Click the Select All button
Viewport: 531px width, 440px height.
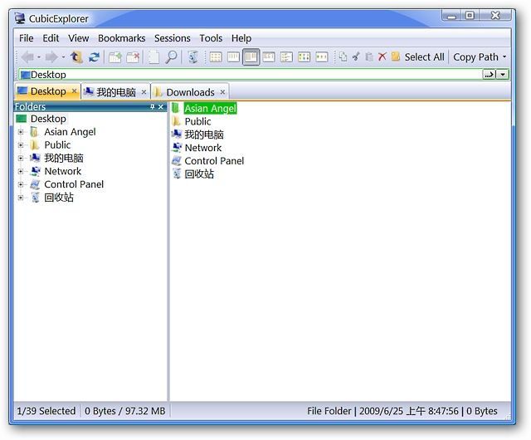[x=424, y=57]
